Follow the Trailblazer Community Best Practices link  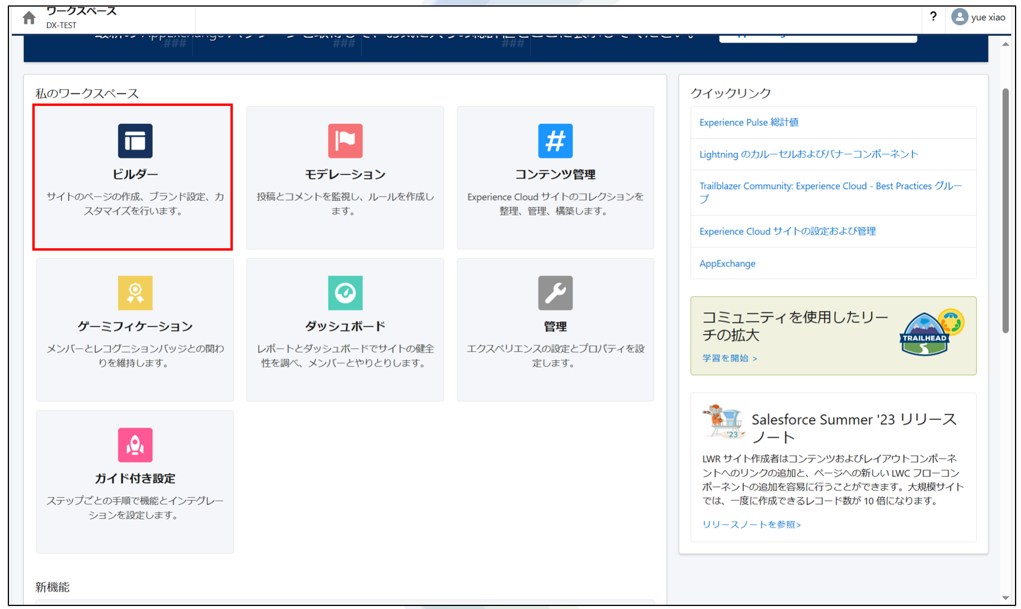[x=830, y=186]
